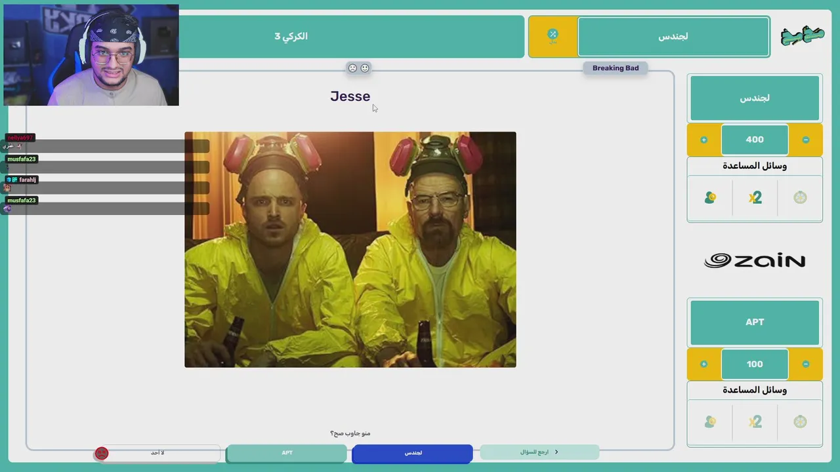This screenshot has height=472, width=840.
Task: Activate the x2 double points helper for لجندس
Action: coord(755,197)
